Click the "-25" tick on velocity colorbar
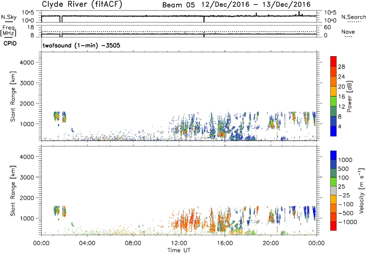 344,195
